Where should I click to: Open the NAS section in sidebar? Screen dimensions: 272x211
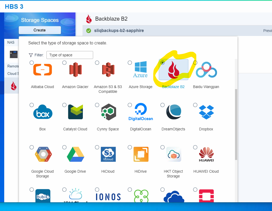(x=11, y=42)
